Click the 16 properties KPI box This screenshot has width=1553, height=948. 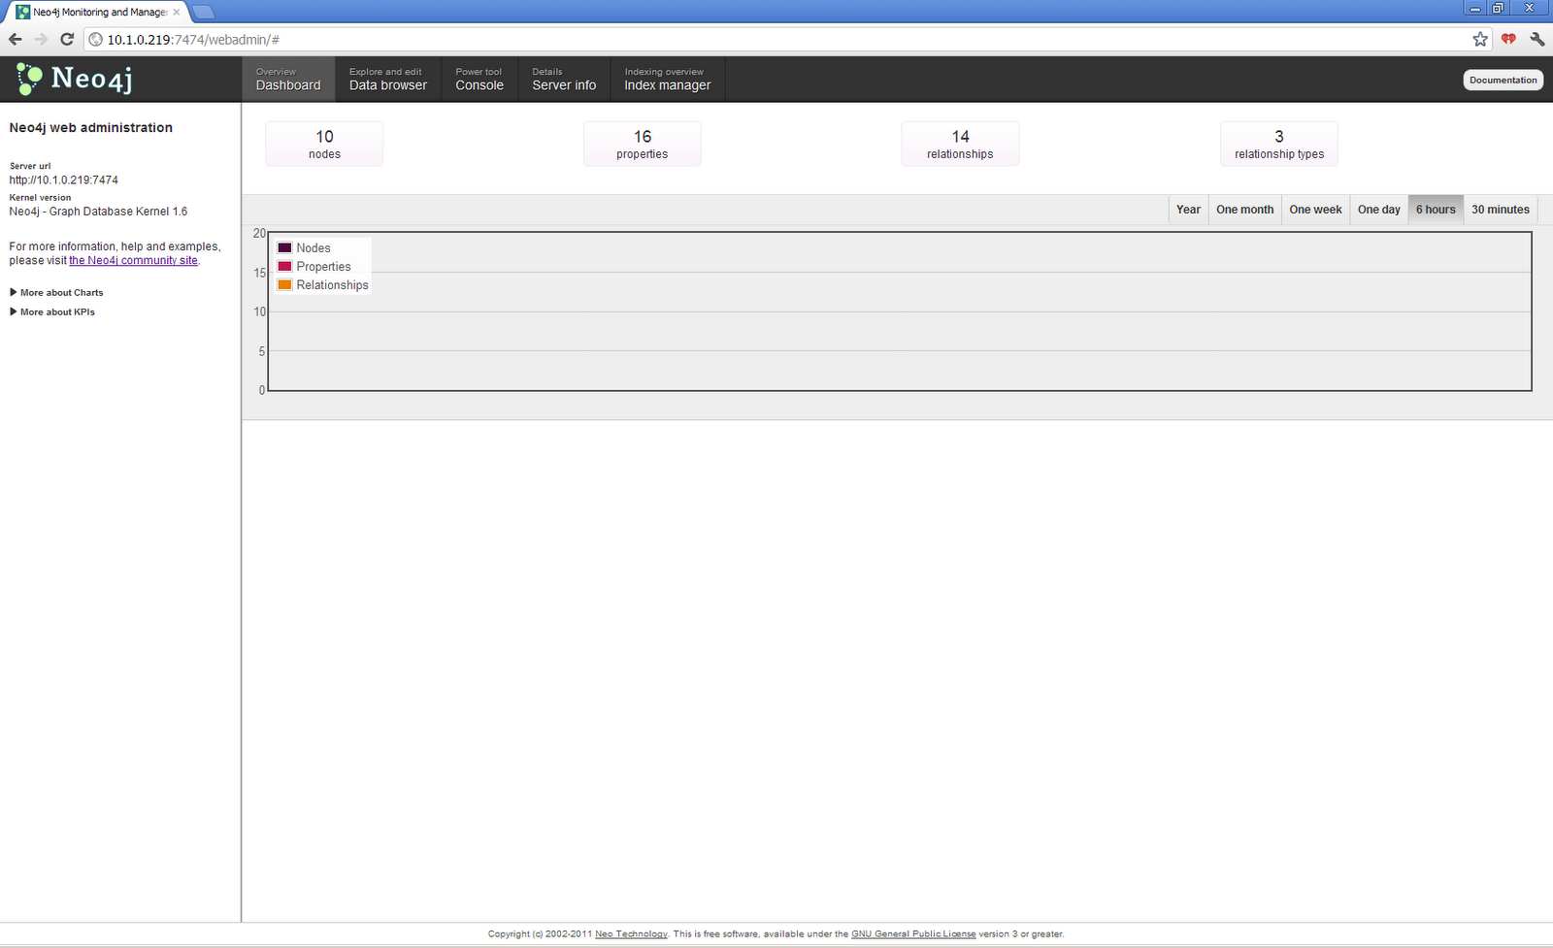pos(643,144)
